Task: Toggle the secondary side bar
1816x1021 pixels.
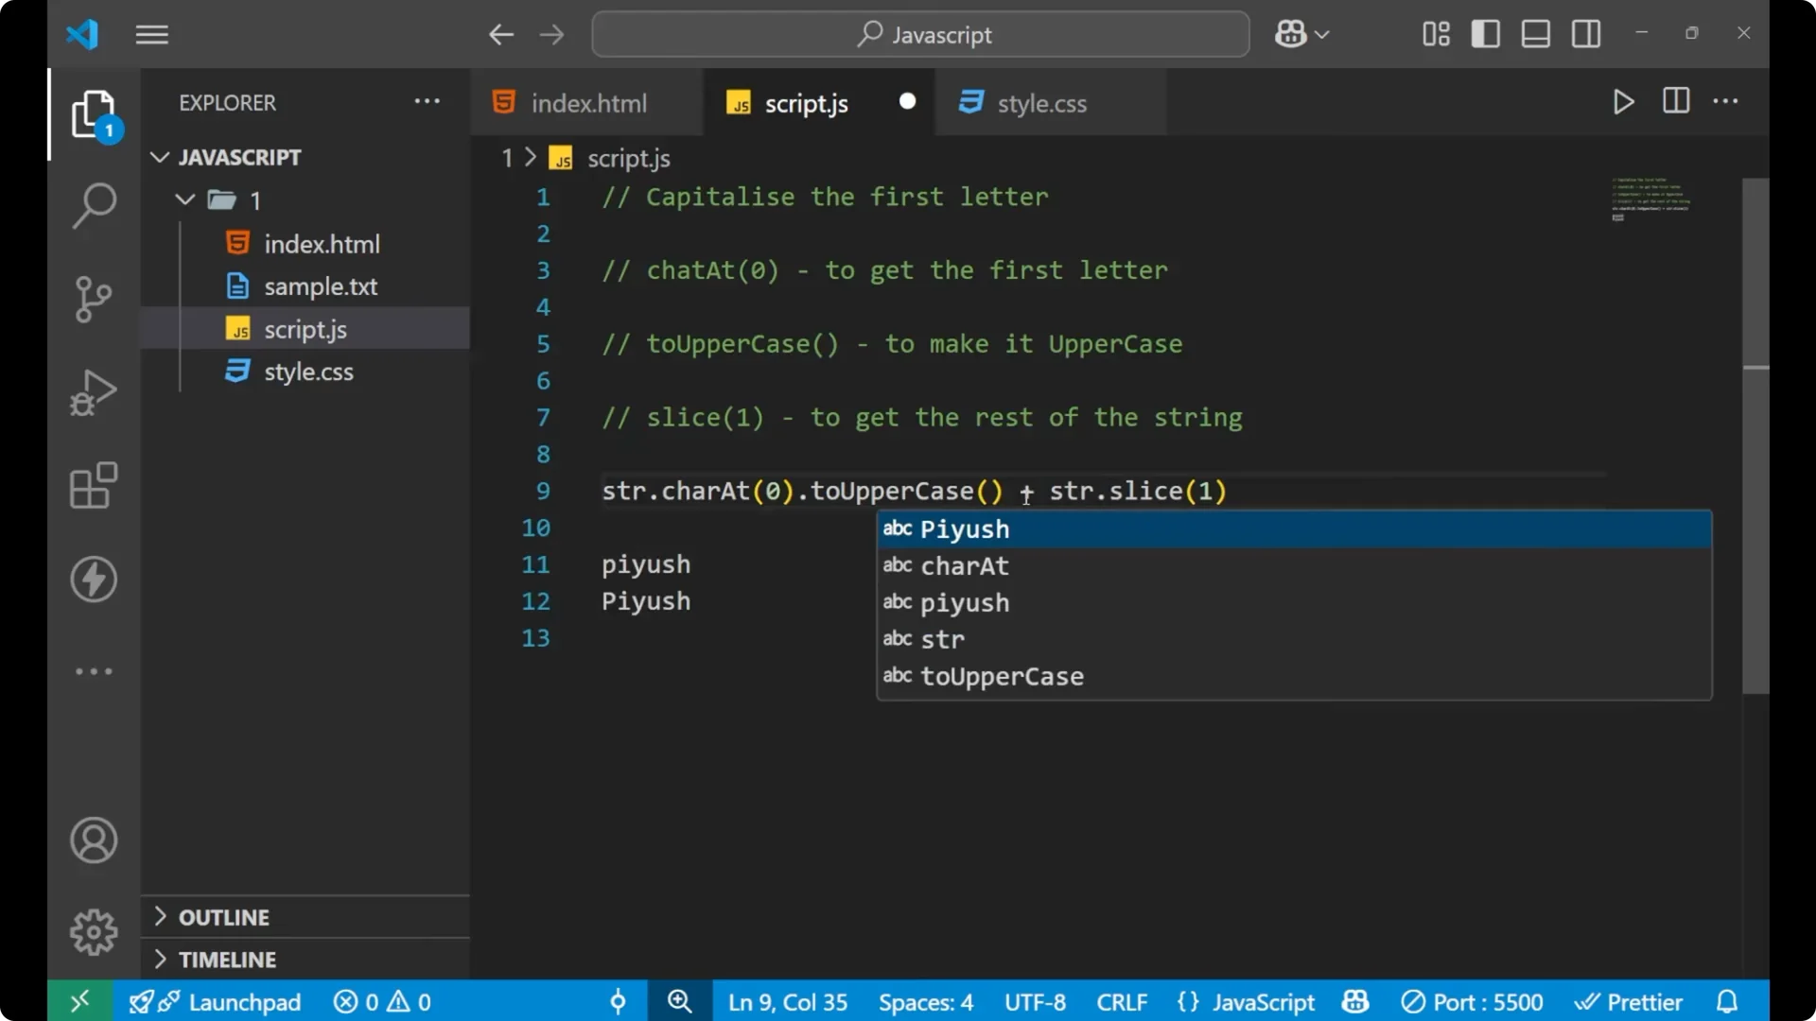Action: pyautogui.click(x=1585, y=33)
